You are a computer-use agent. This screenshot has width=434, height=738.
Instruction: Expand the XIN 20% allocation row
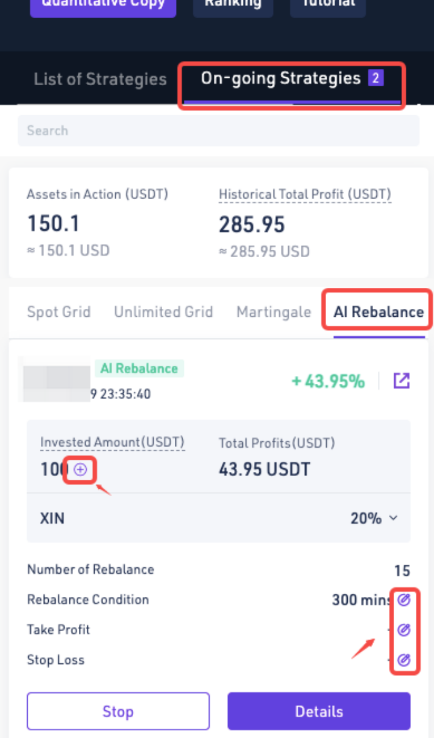393,518
